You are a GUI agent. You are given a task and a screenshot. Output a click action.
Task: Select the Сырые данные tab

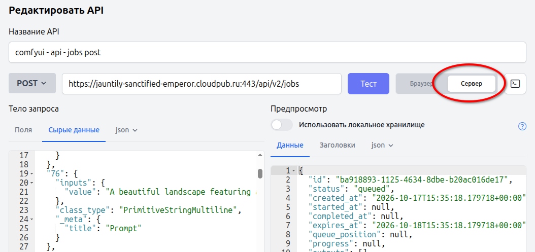pos(74,130)
